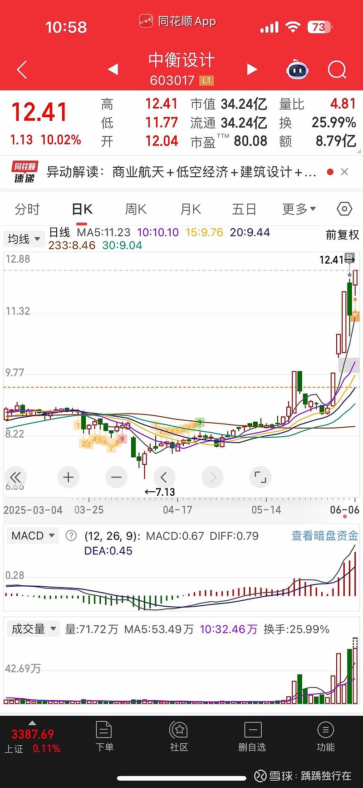Viewport: 363px width, 788px height.
Task: Zoom in chart with plus button
Action: 69,477
